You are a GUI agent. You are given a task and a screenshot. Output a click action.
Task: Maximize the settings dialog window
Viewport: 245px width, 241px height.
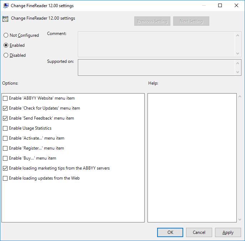tap(220, 5)
